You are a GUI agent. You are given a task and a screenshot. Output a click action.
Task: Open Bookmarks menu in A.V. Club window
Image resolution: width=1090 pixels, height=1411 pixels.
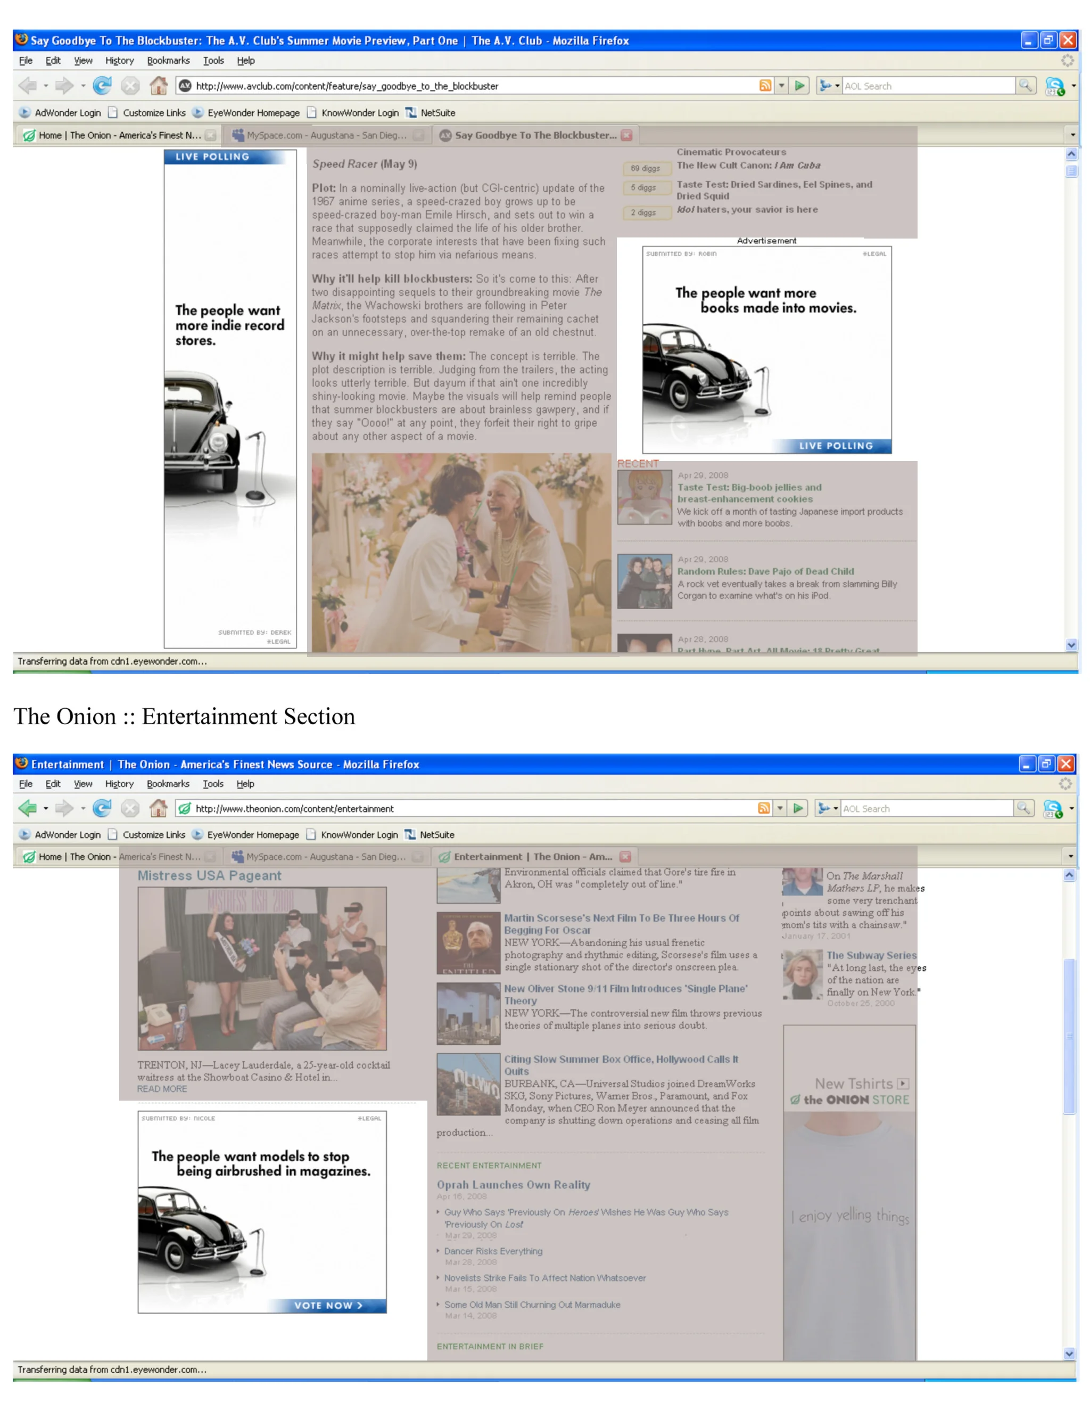point(168,61)
